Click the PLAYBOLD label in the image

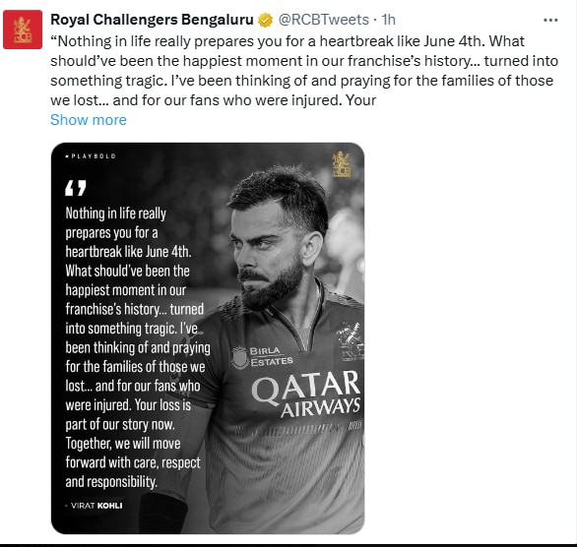tap(91, 155)
